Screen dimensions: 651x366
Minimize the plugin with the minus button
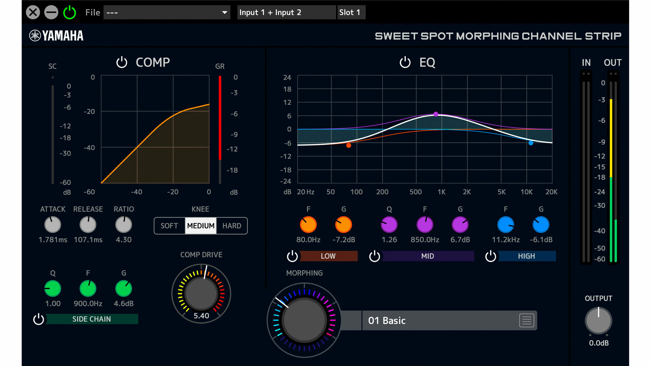tap(51, 12)
